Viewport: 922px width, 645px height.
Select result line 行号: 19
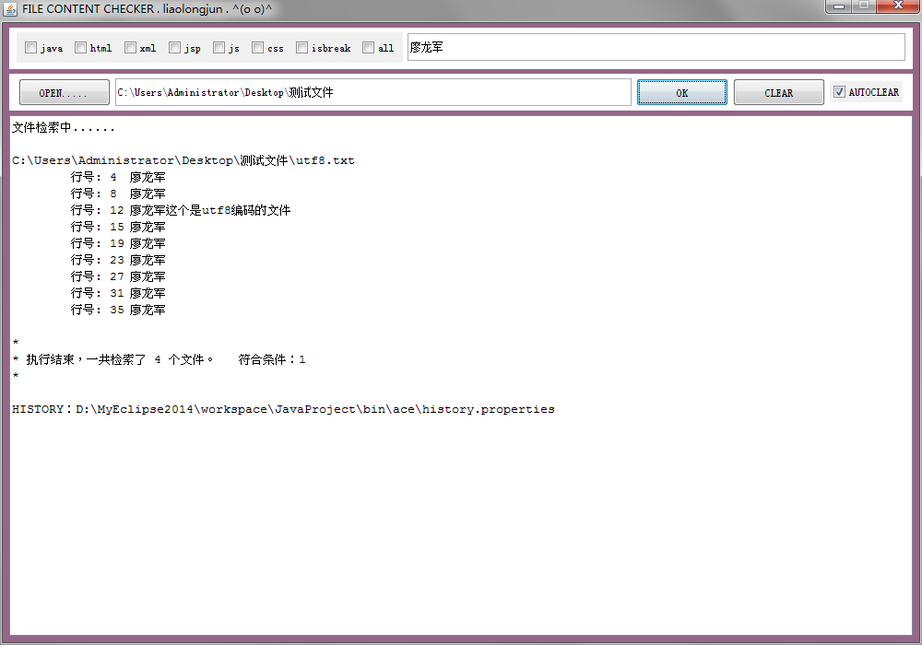click(118, 243)
